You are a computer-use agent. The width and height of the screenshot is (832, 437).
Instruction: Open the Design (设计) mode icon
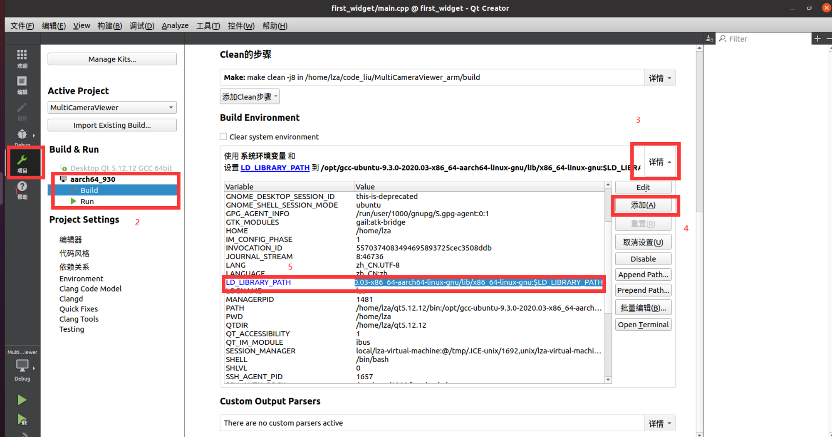tap(22, 111)
